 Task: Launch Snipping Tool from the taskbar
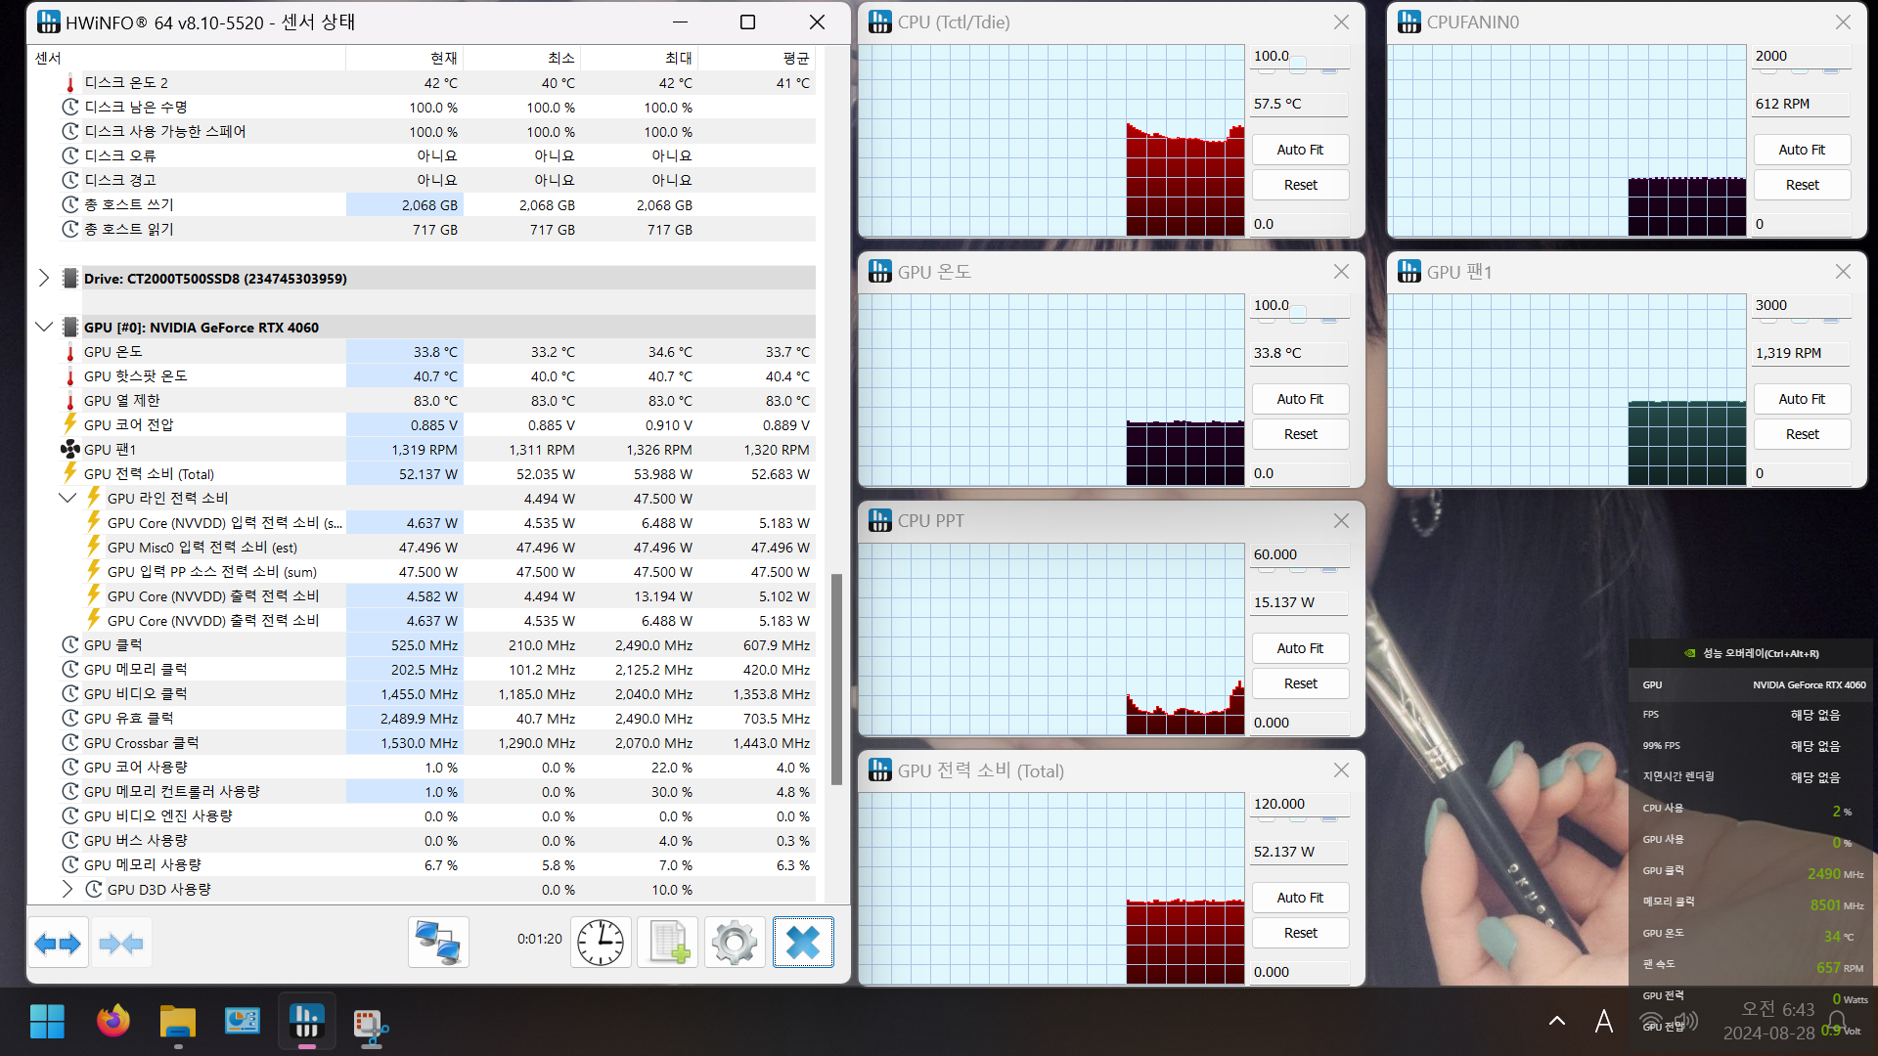(x=371, y=1024)
